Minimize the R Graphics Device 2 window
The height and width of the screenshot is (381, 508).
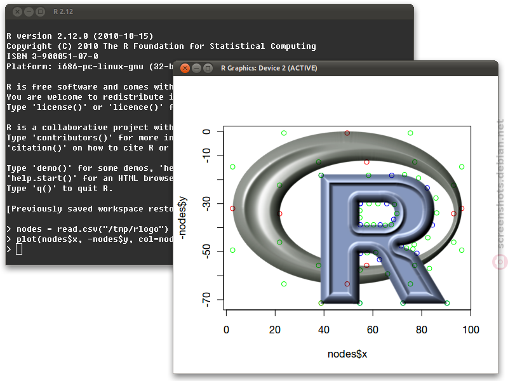(197, 69)
